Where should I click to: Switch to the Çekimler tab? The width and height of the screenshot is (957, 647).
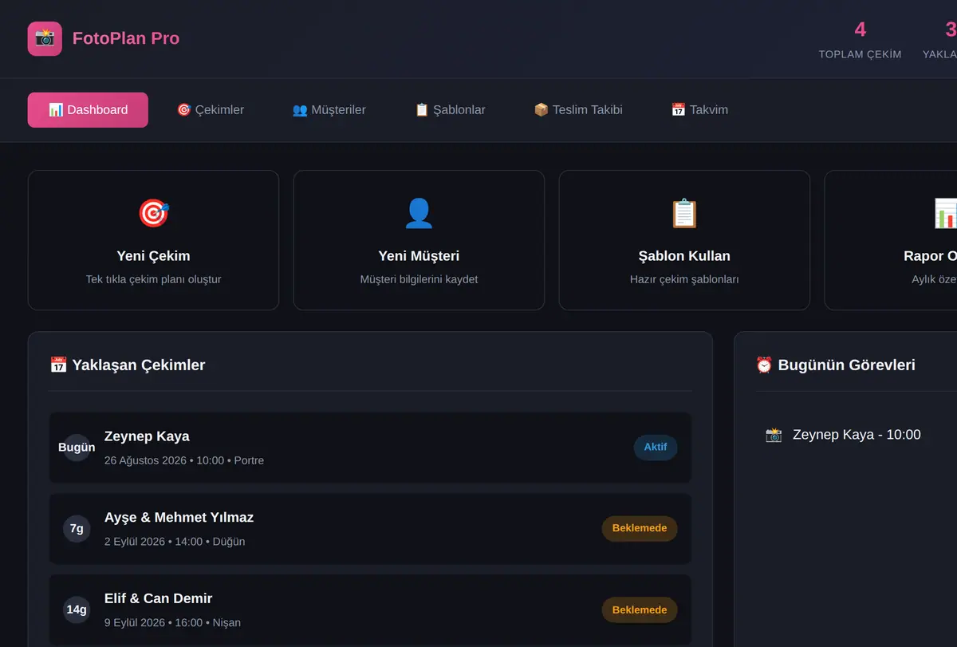coord(211,110)
